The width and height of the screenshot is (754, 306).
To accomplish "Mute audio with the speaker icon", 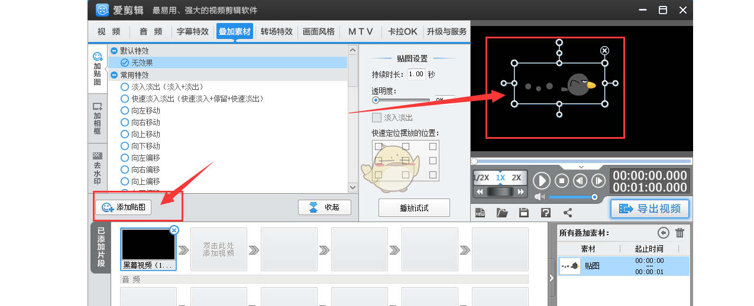I will (x=539, y=197).
